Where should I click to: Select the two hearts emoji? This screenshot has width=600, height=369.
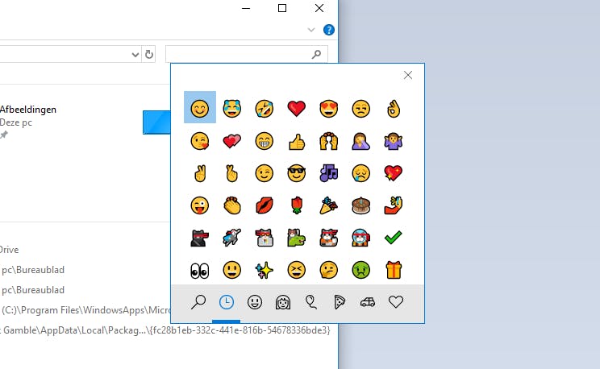click(232, 141)
